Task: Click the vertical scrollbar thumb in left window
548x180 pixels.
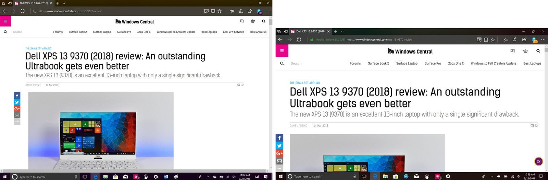Action: [271, 22]
